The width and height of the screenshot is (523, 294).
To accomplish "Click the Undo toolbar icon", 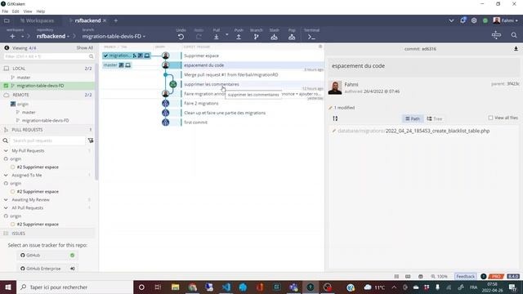I will [181, 37].
